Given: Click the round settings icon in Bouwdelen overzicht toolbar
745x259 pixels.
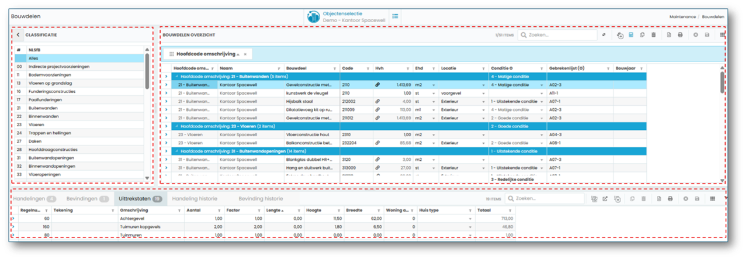Looking at the screenshot, I should click(x=695, y=35).
